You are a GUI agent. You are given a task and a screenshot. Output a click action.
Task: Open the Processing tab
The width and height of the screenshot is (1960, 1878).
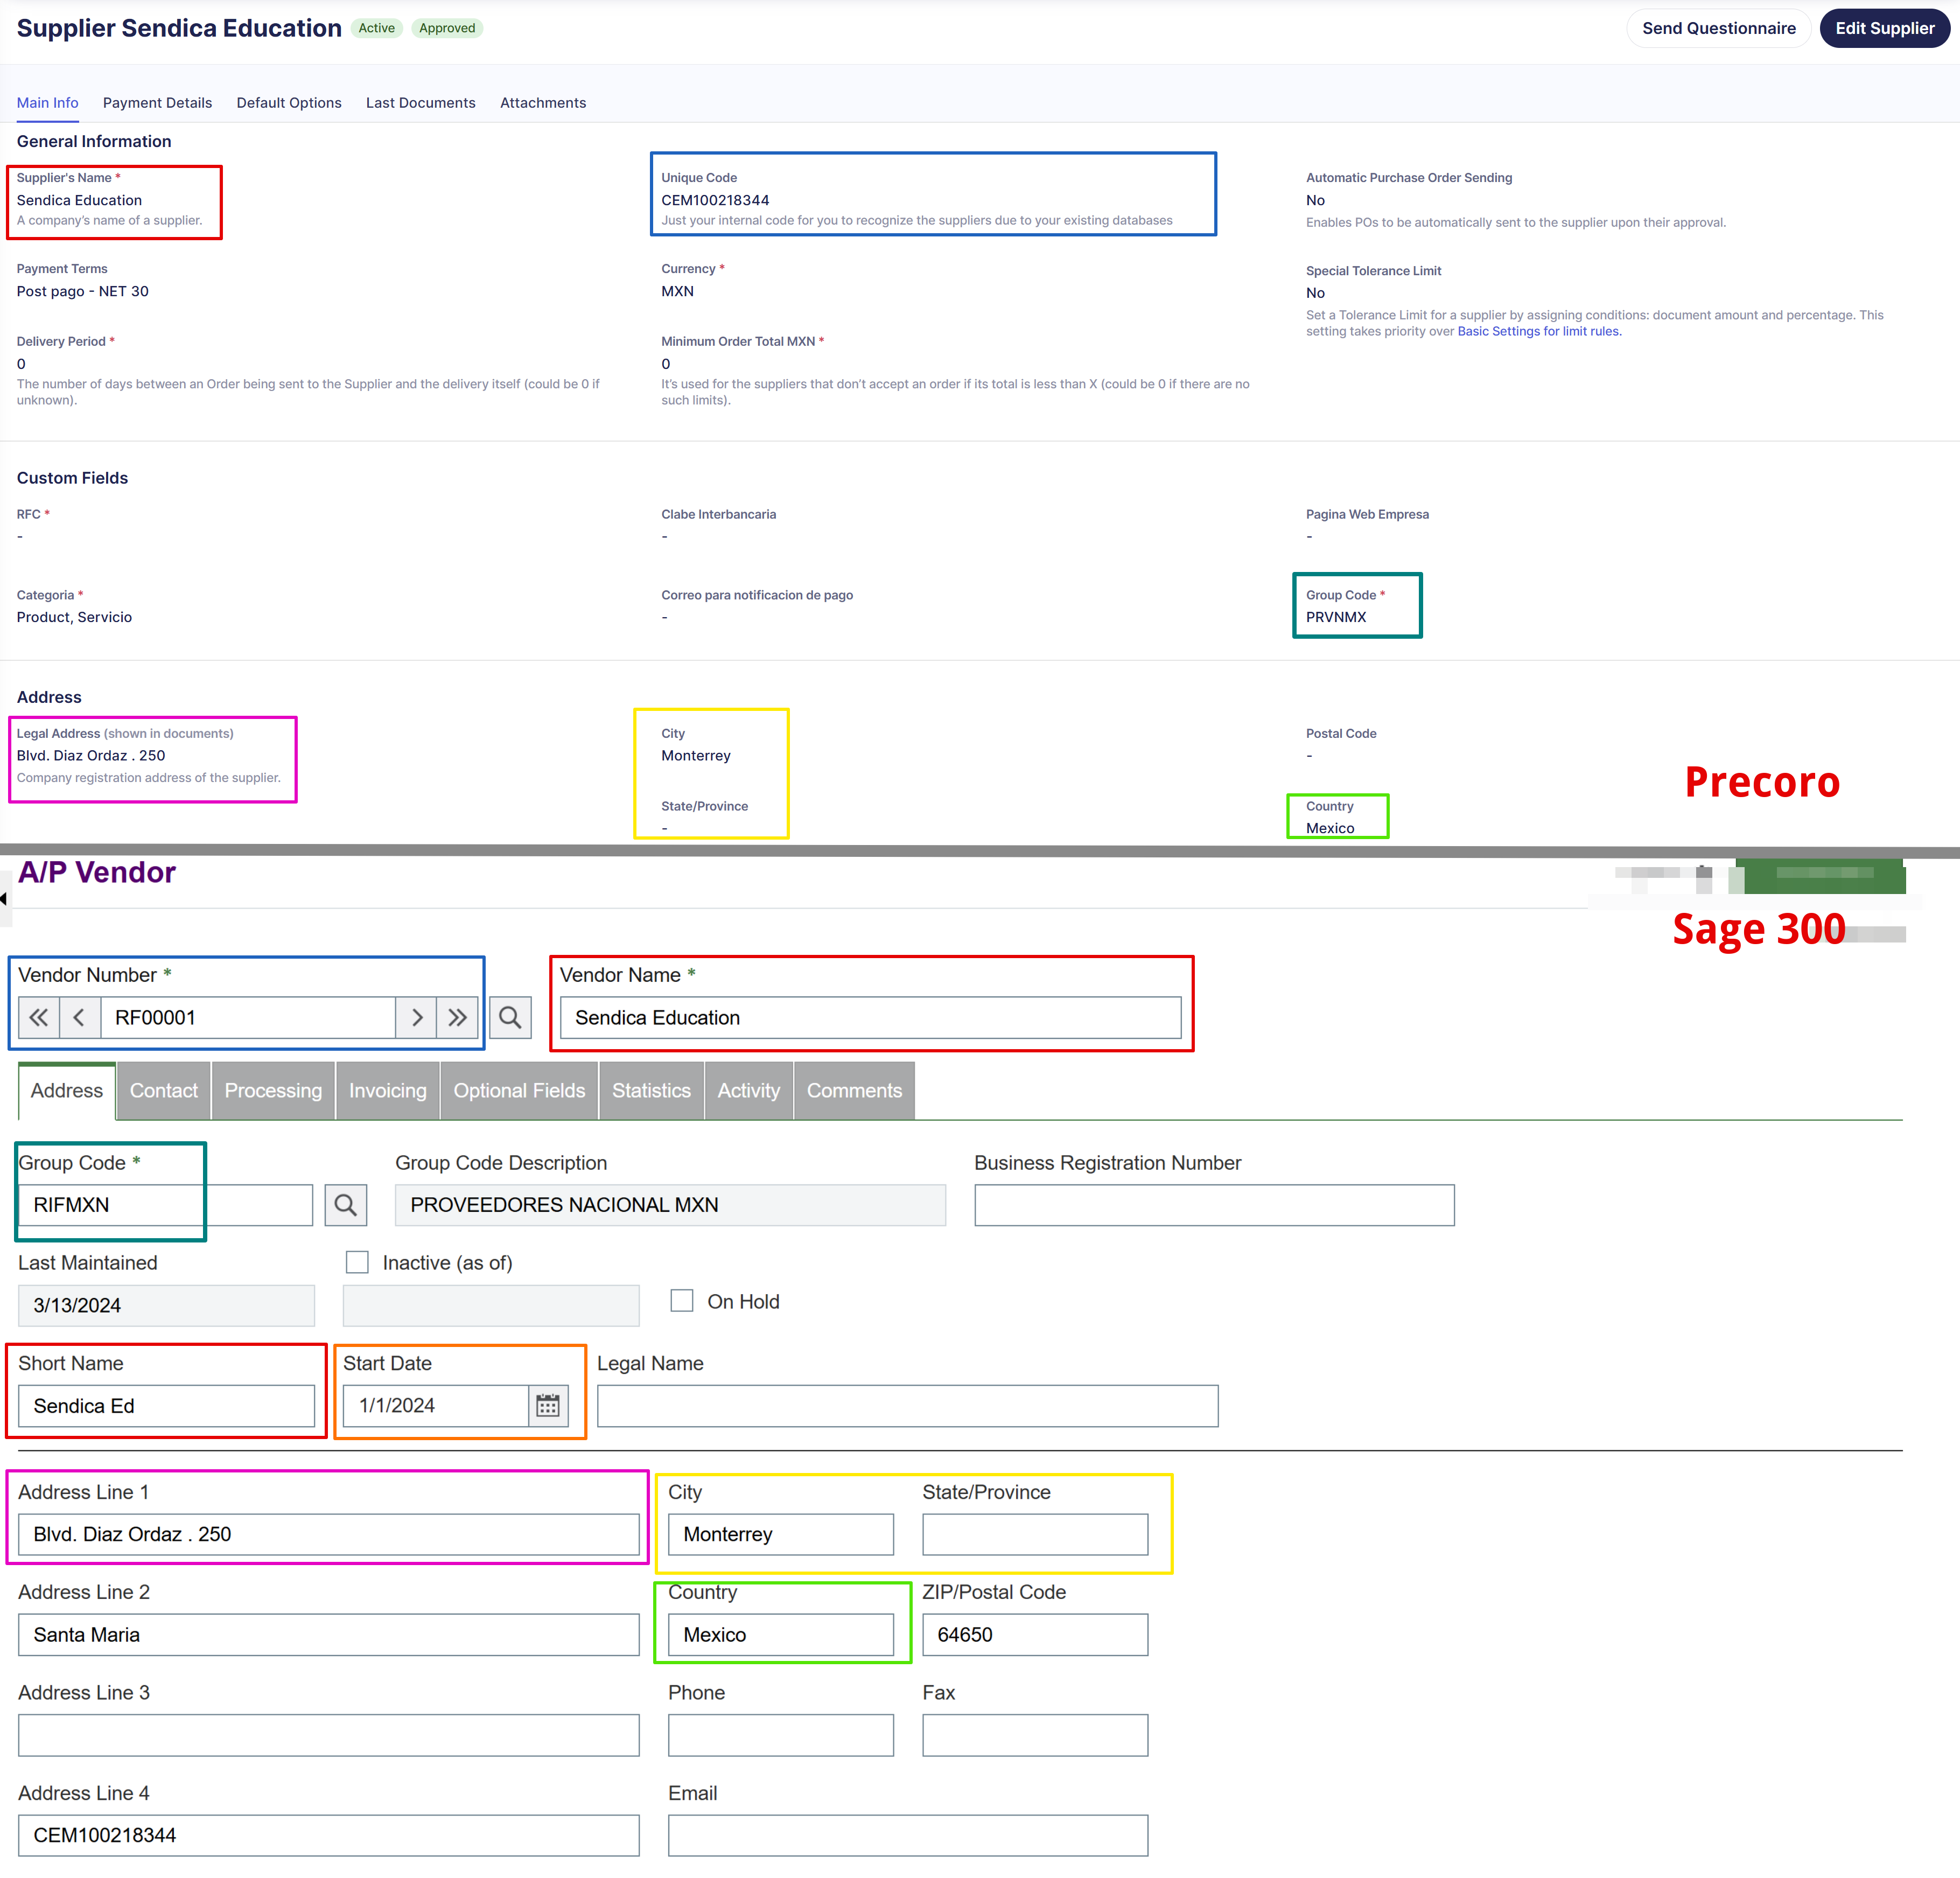(273, 1090)
